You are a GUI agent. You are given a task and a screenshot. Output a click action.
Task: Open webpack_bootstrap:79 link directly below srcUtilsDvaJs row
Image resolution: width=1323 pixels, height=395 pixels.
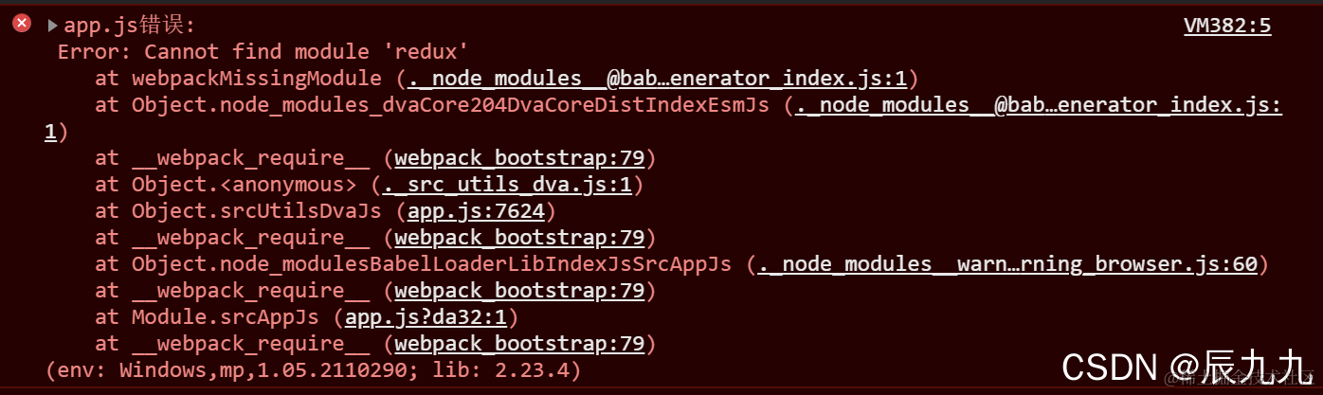pyautogui.click(x=519, y=238)
